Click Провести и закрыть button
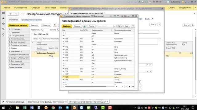197x110 pixels. tap(18, 25)
